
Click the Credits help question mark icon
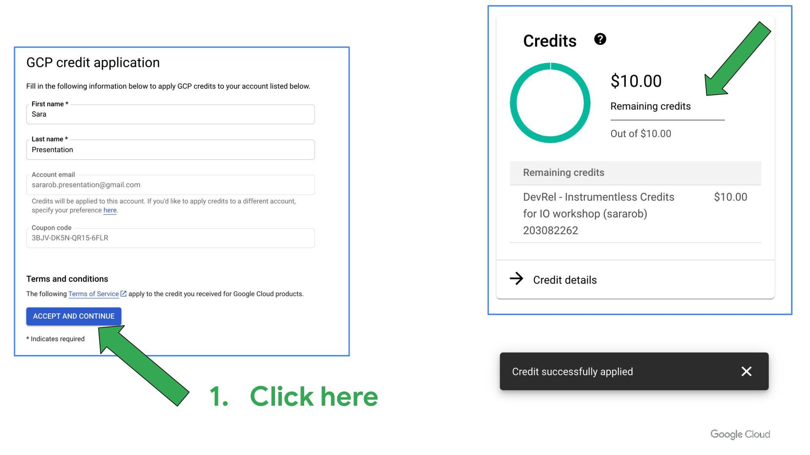600,39
